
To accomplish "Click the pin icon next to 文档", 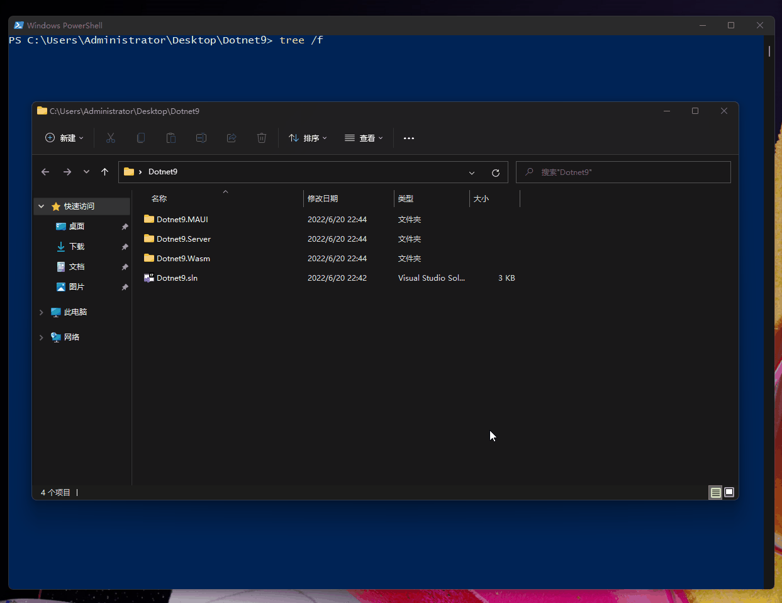I will click(x=125, y=267).
